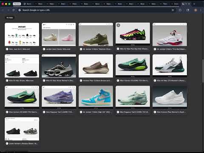Click favicon beside Nike Air Max Shoes title
This screenshot has height=153, width=204.
point(7,81)
